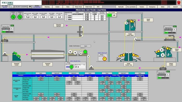Viewport: 182px width, 102px height.
Task: Click the Process Speed value field
Action: (x=43, y=17)
